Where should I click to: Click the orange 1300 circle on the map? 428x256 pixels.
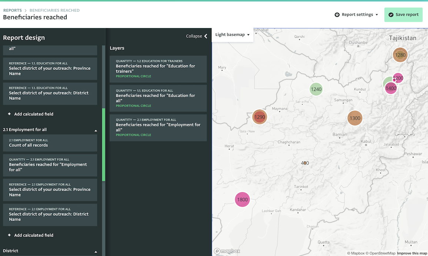tap(355, 118)
